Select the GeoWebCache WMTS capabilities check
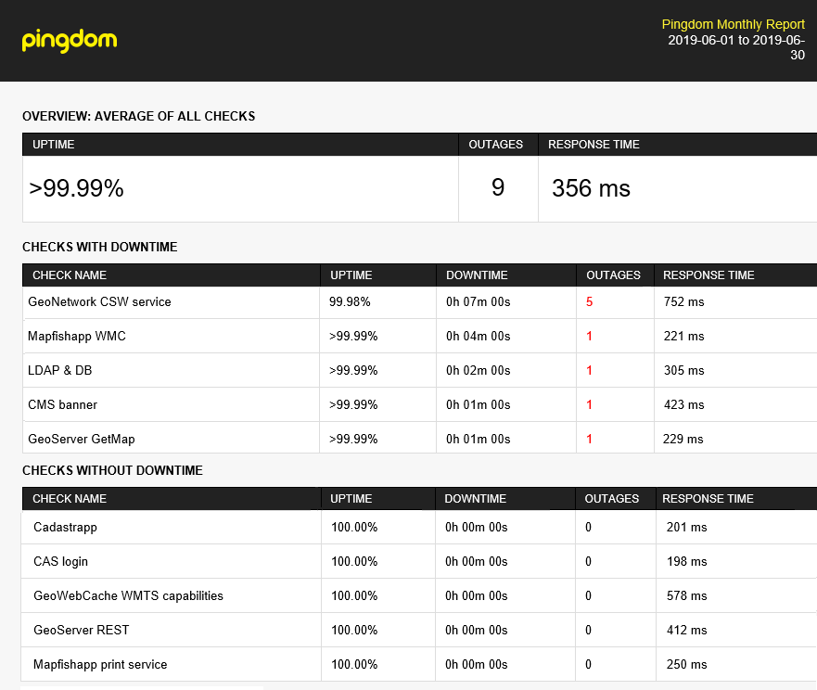 click(x=128, y=595)
